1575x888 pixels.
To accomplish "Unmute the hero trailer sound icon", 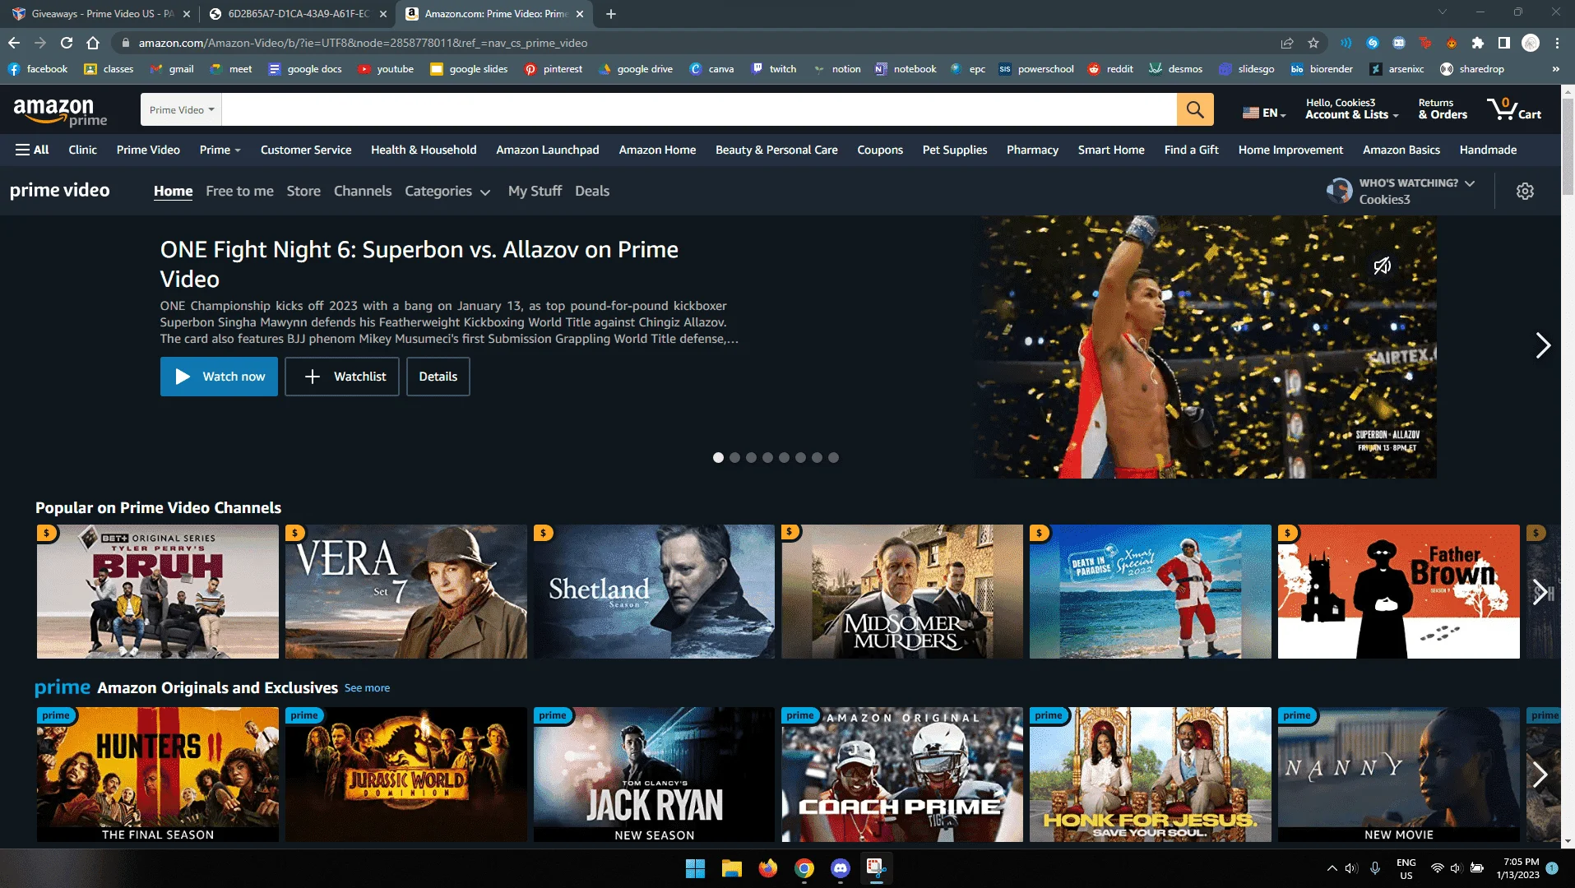I will point(1382,266).
